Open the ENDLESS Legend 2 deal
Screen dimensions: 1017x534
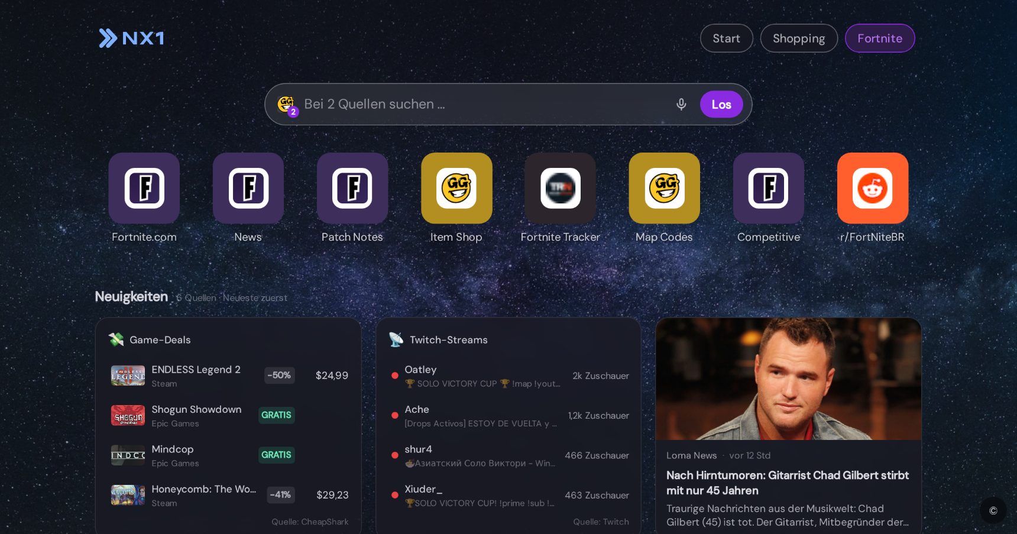(229, 376)
